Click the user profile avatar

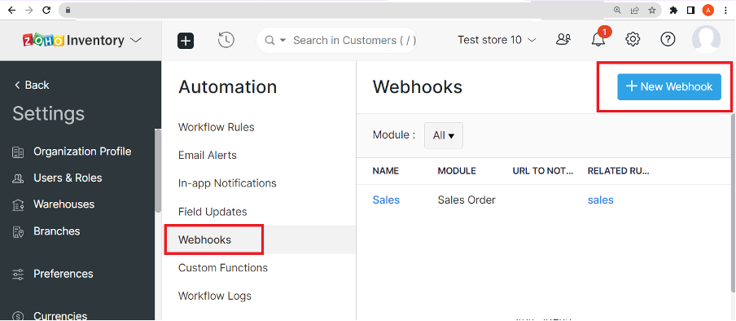706,39
